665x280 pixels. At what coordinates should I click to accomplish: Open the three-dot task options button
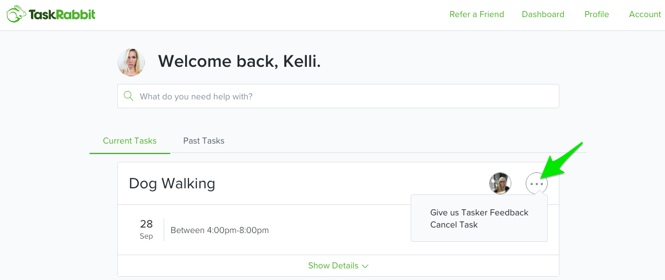pyautogui.click(x=537, y=183)
